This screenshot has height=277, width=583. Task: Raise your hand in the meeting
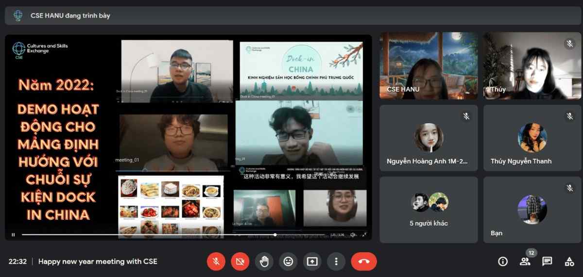click(x=264, y=261)
